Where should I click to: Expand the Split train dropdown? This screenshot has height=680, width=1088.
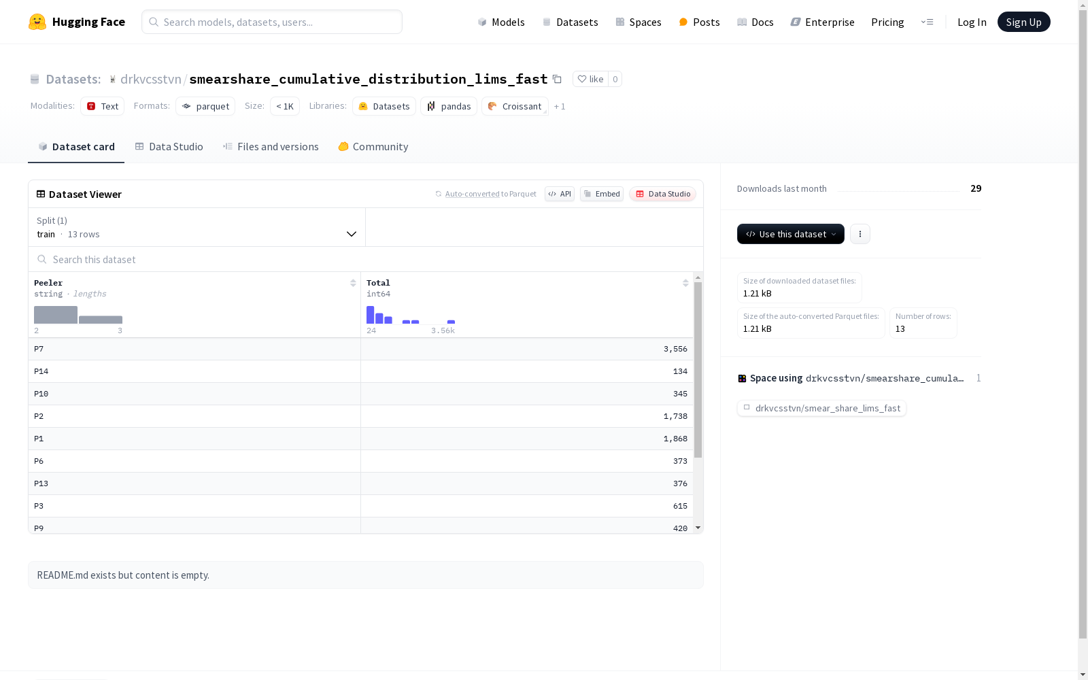pyautogui.click(x=197, y=227)
